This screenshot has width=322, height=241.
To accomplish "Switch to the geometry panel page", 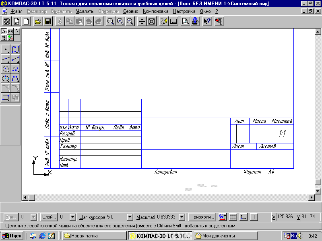I will [4, 31].
